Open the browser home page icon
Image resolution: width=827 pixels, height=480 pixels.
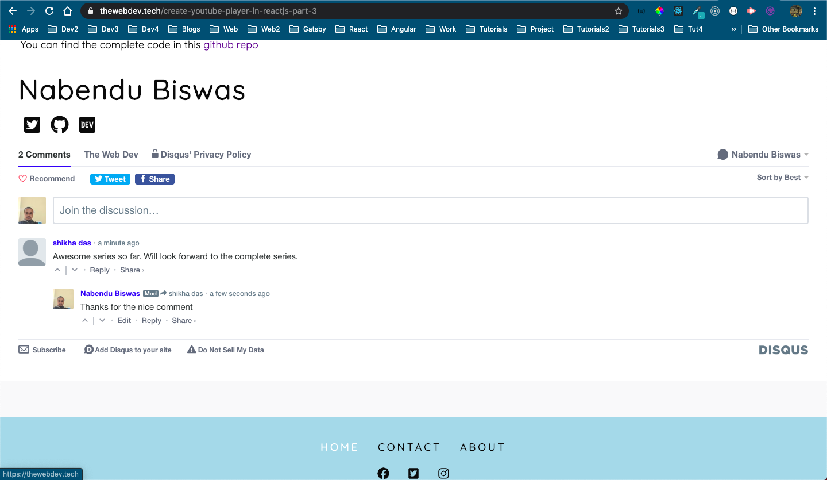click(x=68, y=11)
